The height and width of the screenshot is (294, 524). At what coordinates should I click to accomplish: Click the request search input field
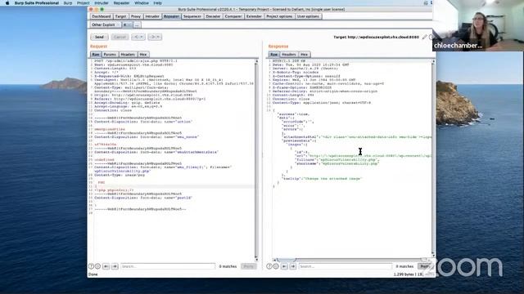point(168,266)
